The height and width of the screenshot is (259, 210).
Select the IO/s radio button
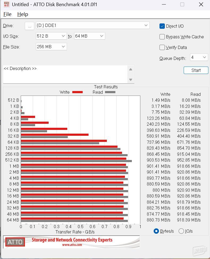click(181, 231)
